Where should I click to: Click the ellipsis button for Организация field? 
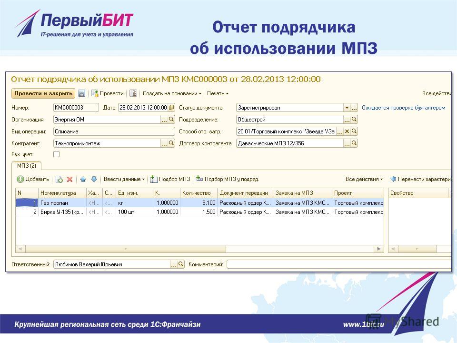[x=164, y=120]
